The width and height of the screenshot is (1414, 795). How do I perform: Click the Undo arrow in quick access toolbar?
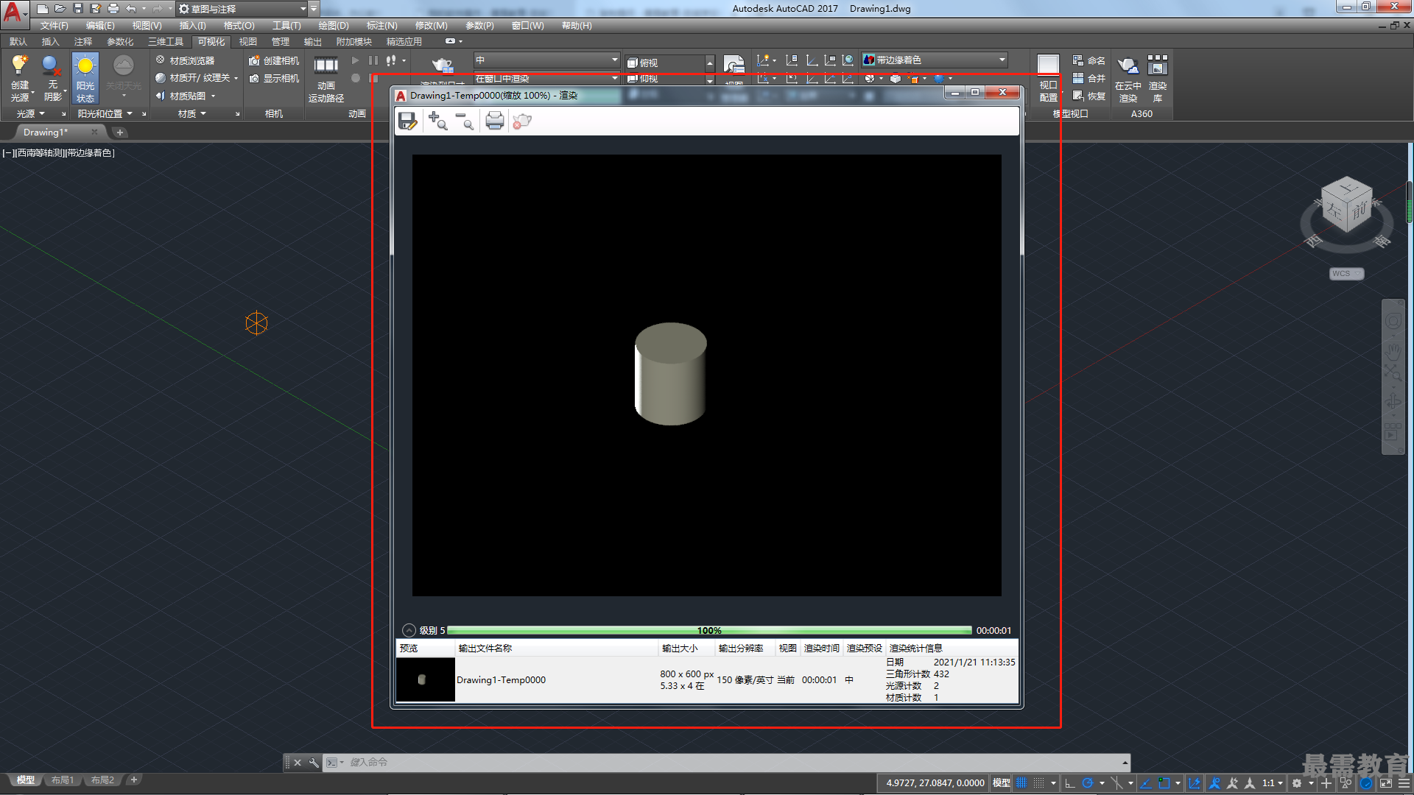pos(131,9)
